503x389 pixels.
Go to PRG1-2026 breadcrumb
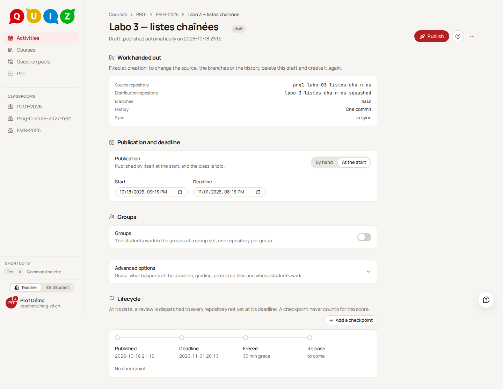coord(167,15)
